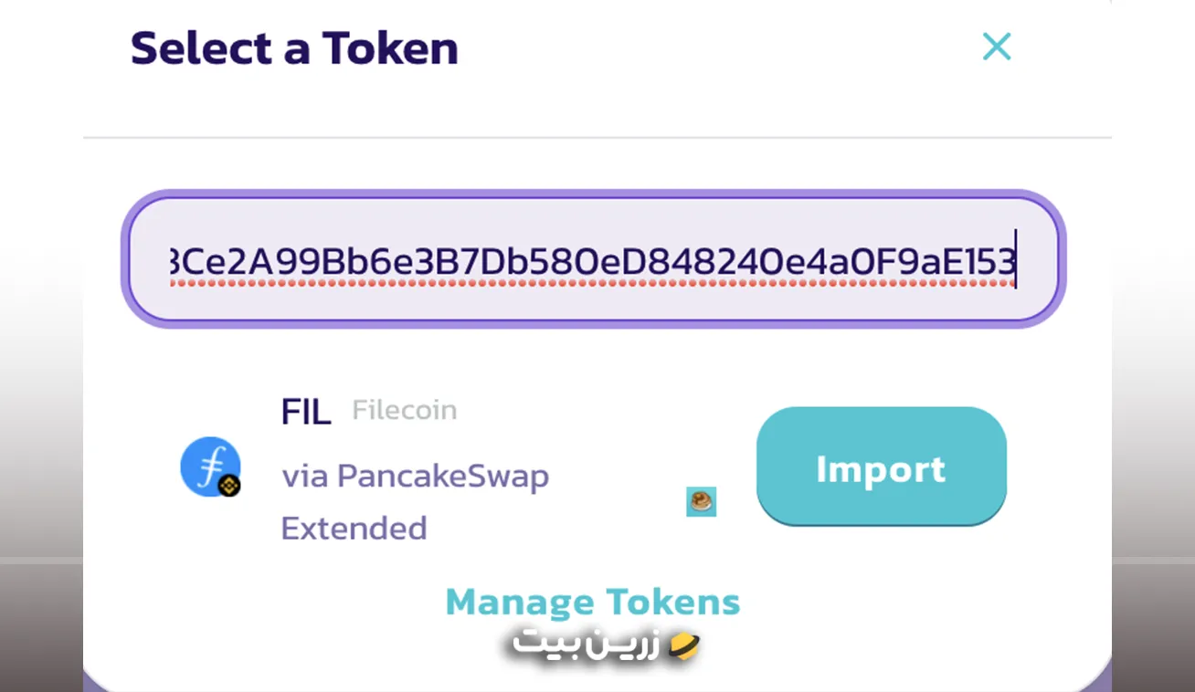The image size is (1195, 692).
Task: Click the Select a Token heading
Action: pyautogui.click(x=294, y=48)
